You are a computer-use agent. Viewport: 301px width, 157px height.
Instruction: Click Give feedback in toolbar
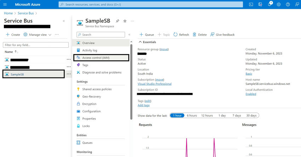pyautogui.click(x=222, y=35)
